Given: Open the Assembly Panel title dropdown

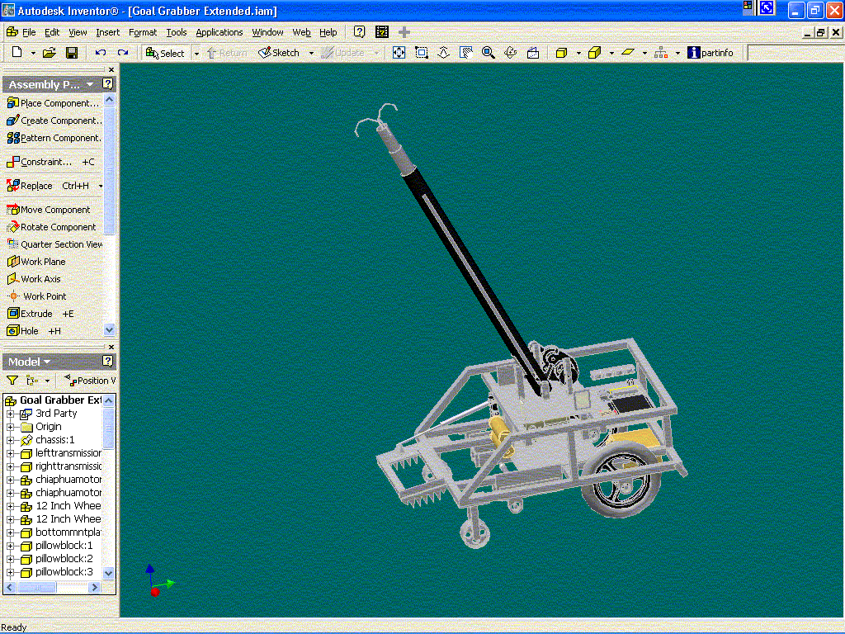Looking at the screenshot, I should pos(90,85).
